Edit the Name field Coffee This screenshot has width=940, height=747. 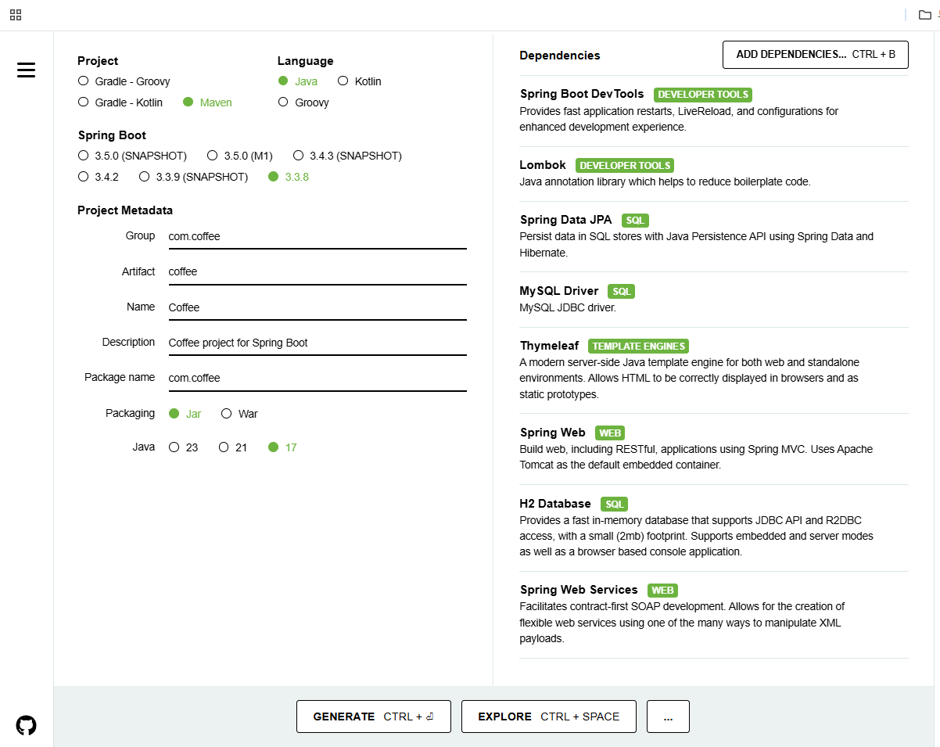pyautogui.click(x=318, y=307)
